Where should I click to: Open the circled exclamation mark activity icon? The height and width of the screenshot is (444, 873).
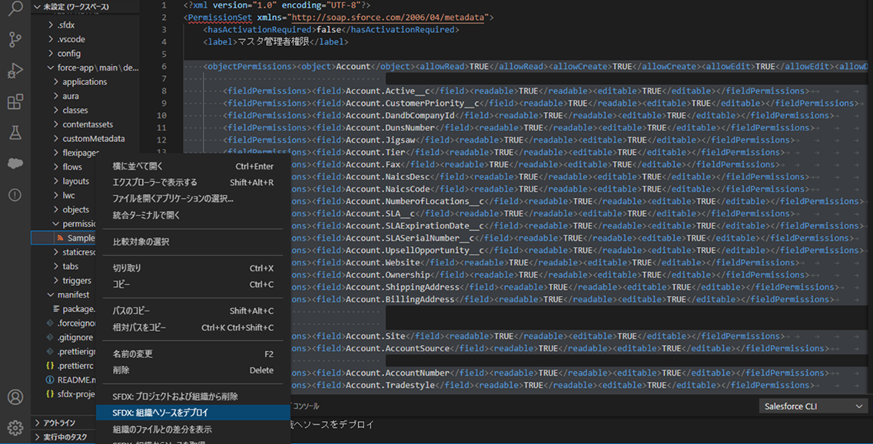coord(15,195)
